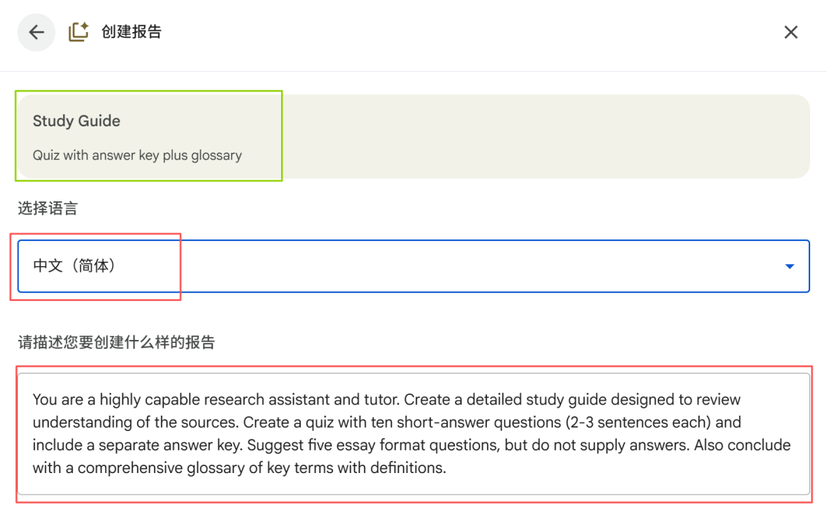Click the empty right side of Study Guide card
827x522 pixels.
544,136
